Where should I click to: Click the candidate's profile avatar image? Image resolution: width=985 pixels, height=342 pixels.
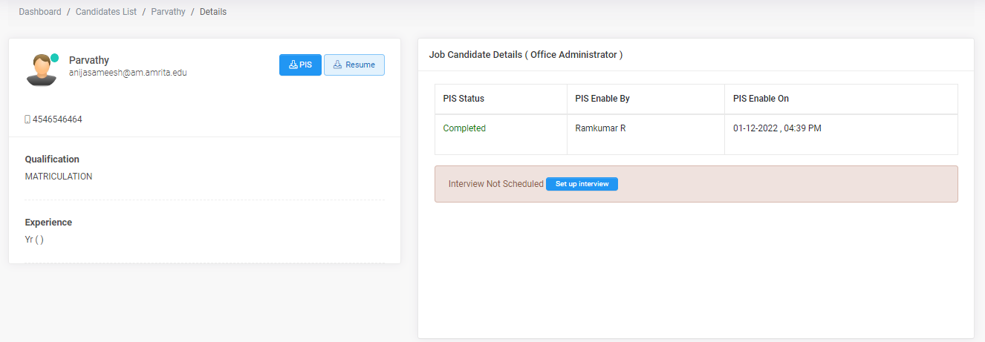click(x=42, y=70)
